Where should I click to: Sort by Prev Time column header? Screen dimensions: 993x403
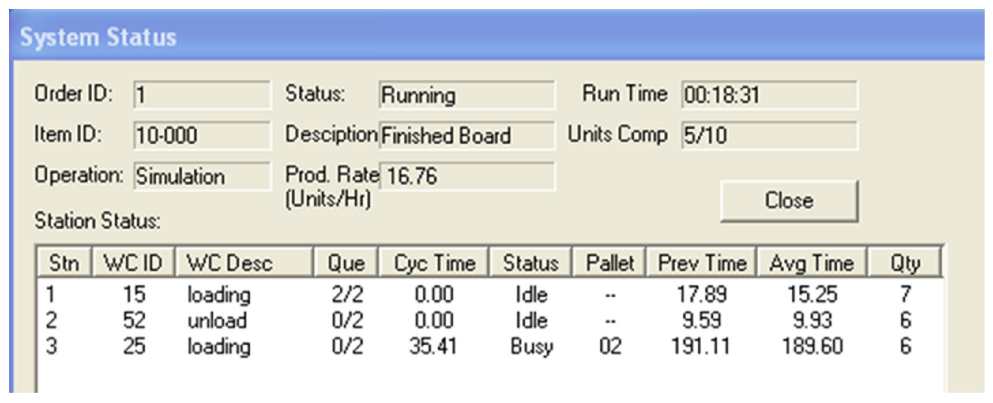[701, 263]
